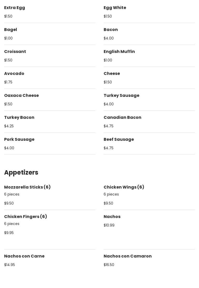Select the Turkey Bacon item
The image size is (199, 288).
[19, 118]
